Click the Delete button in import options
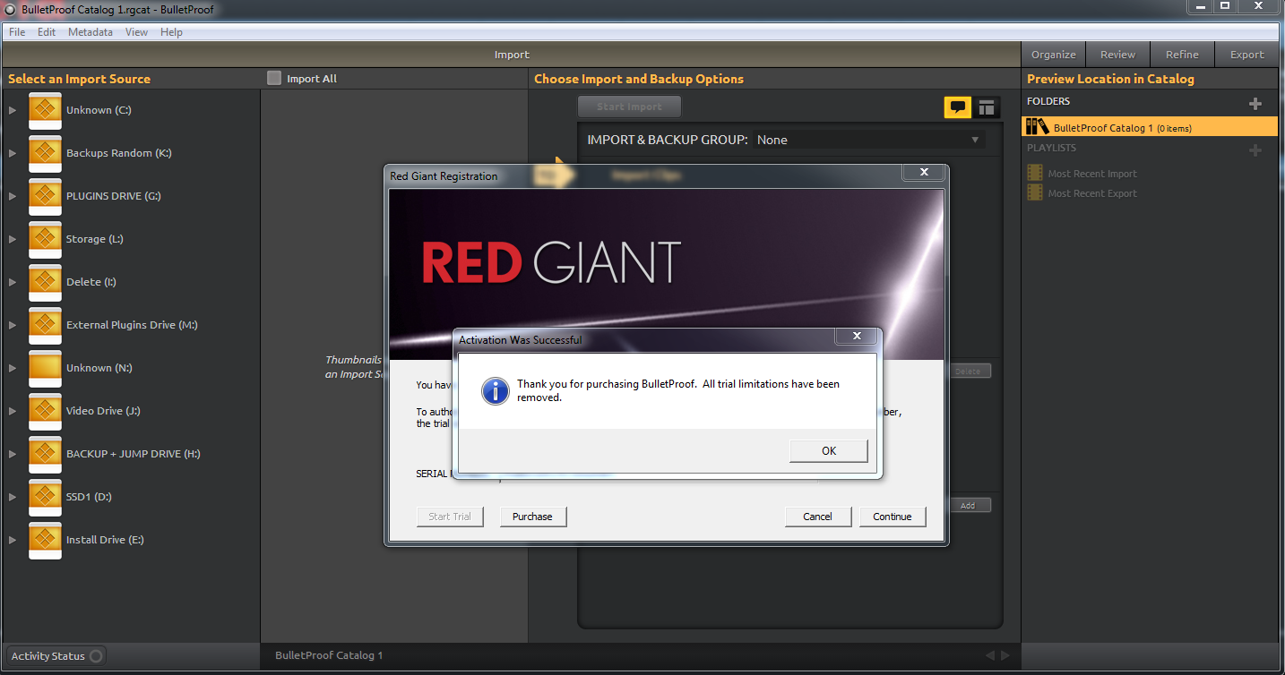 [968, 371]
